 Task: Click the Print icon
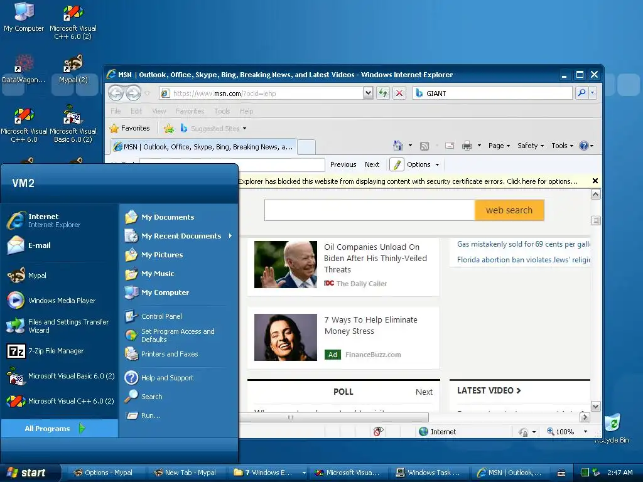click(x=467, y=146)
